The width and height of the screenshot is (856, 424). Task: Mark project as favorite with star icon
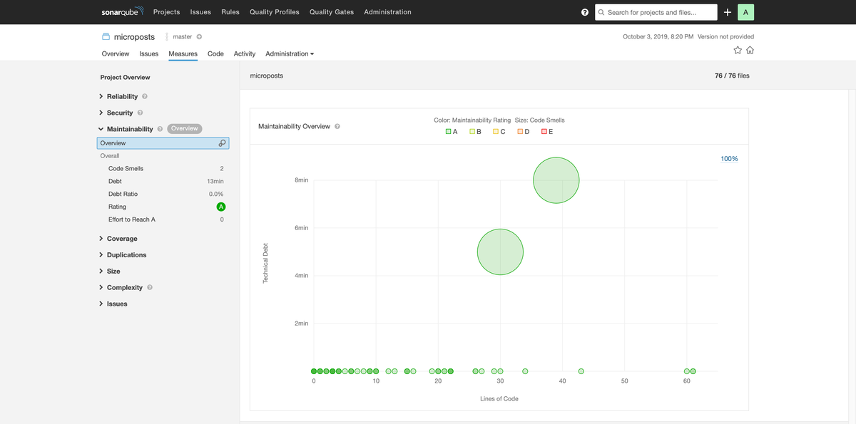pyautogui.click(x=738, y=51)
